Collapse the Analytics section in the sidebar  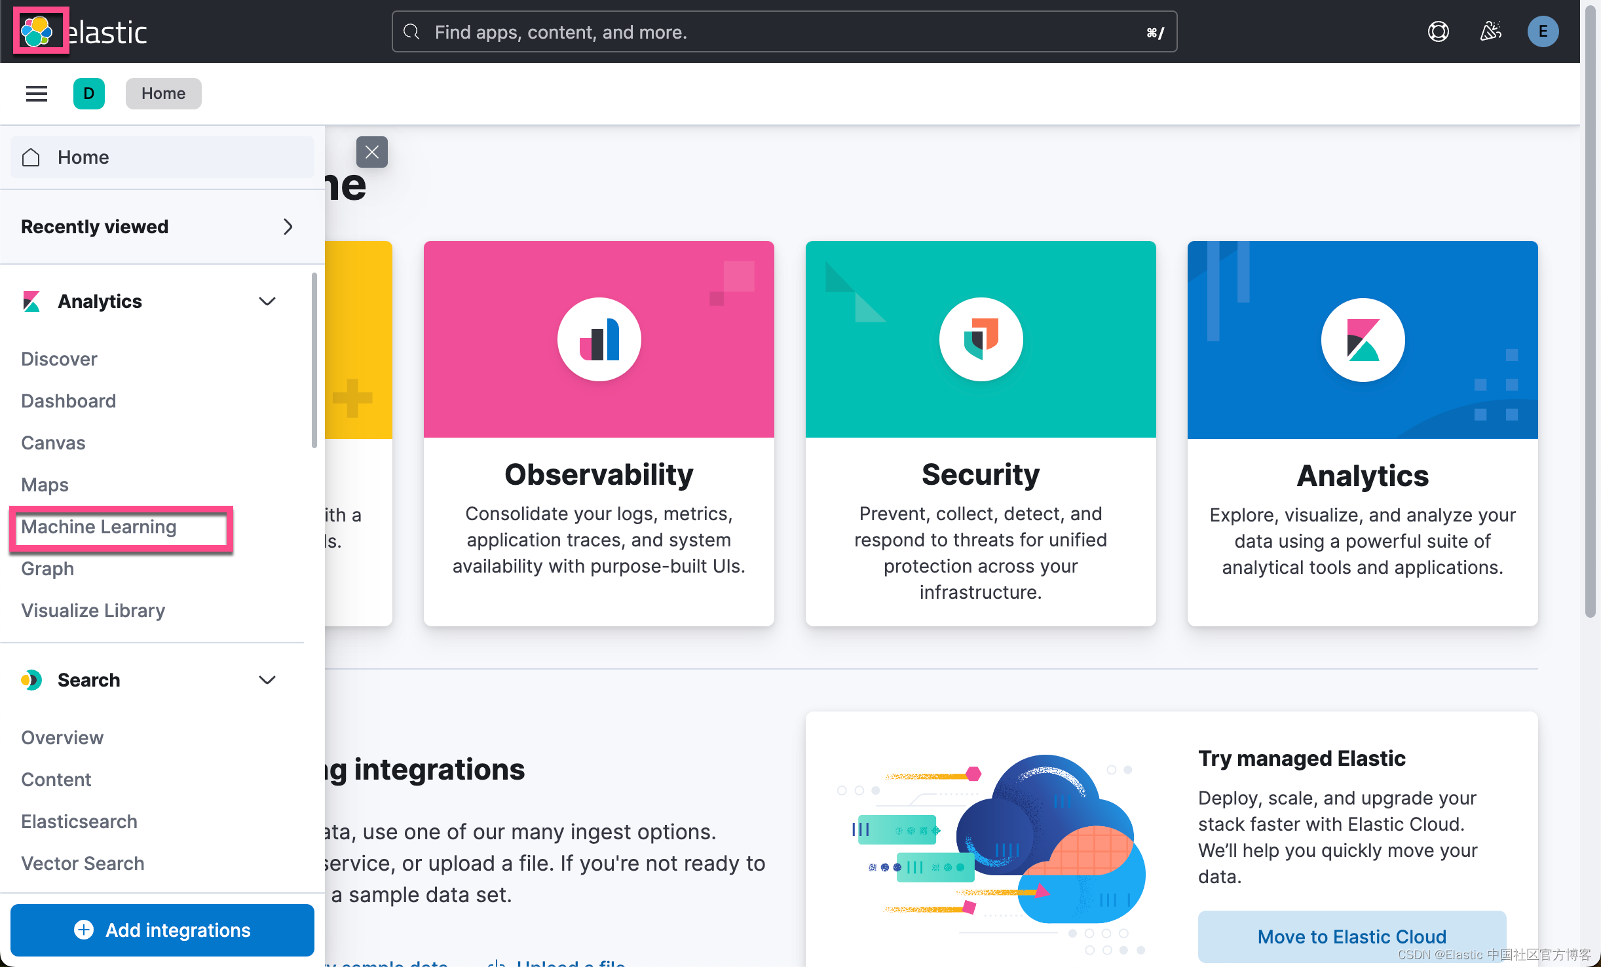tap(267, 301)
